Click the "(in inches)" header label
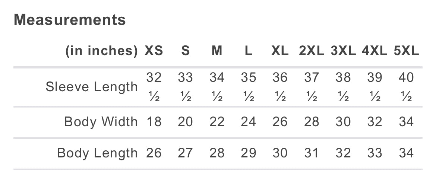Screen dimensions: 436x179 [101, 51]
